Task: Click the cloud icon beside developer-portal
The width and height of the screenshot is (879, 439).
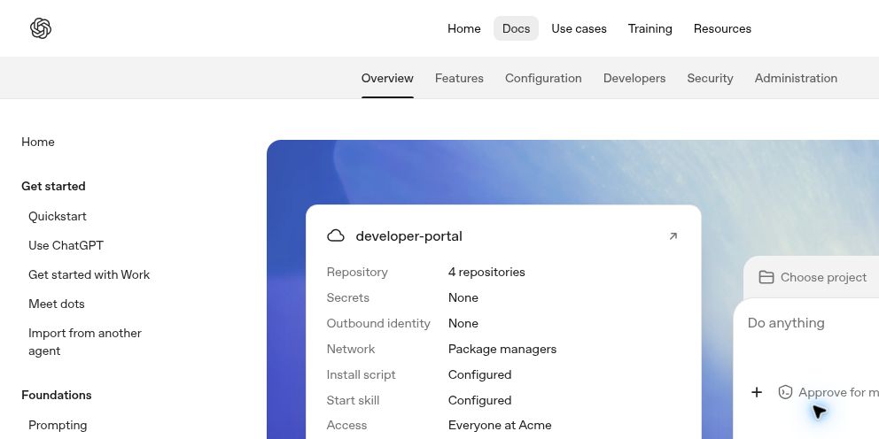Action: [x=336, y=235]
